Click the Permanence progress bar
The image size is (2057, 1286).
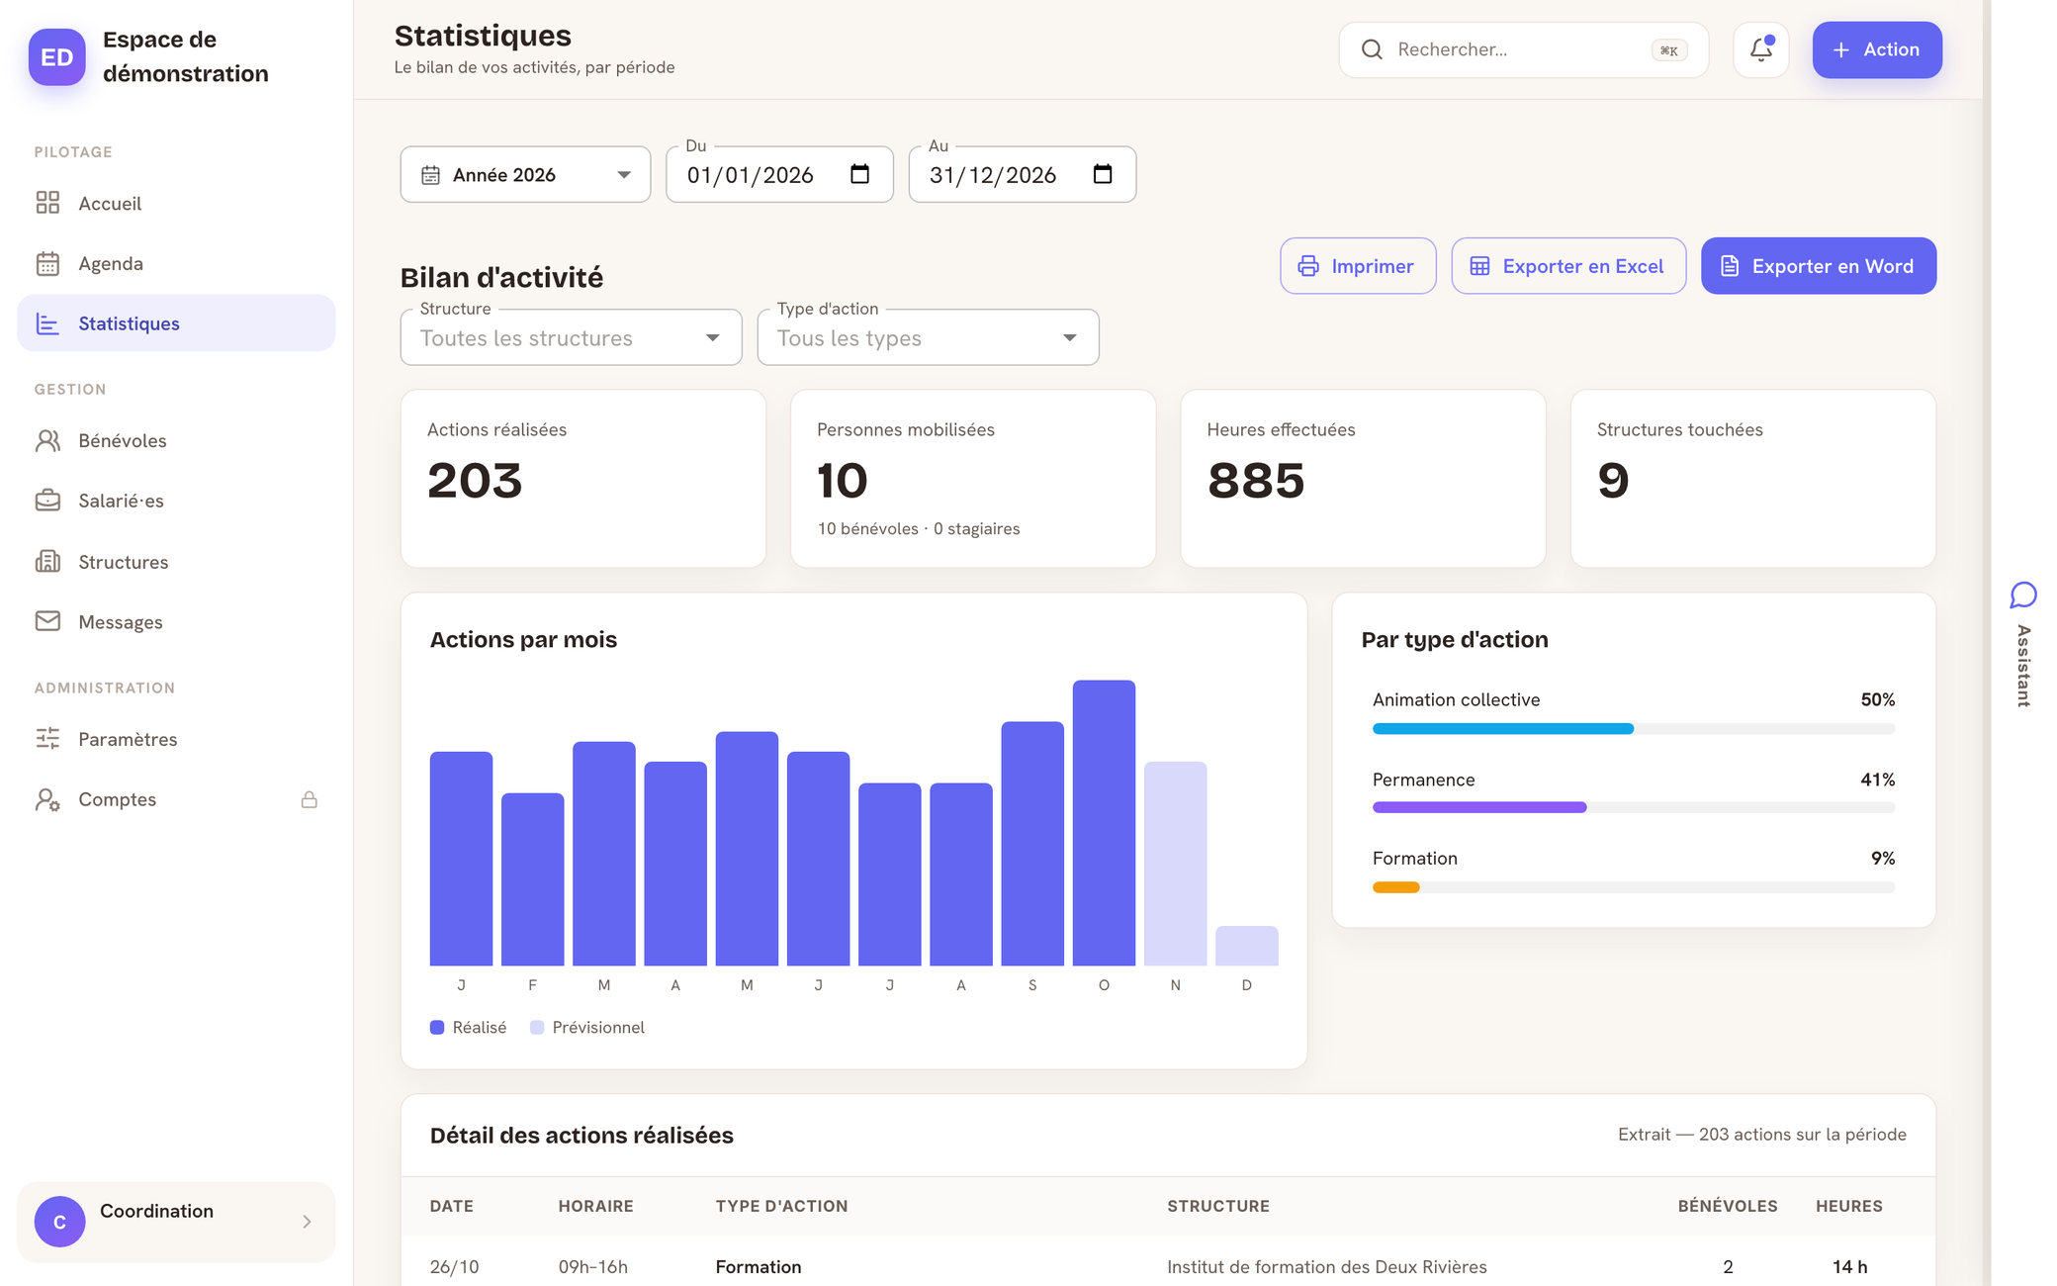tap(1634, 808)
